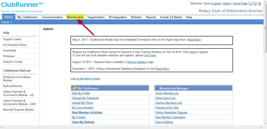Open Online Newsletter Signups
The image size is (267, 129).
click(171, 112)
